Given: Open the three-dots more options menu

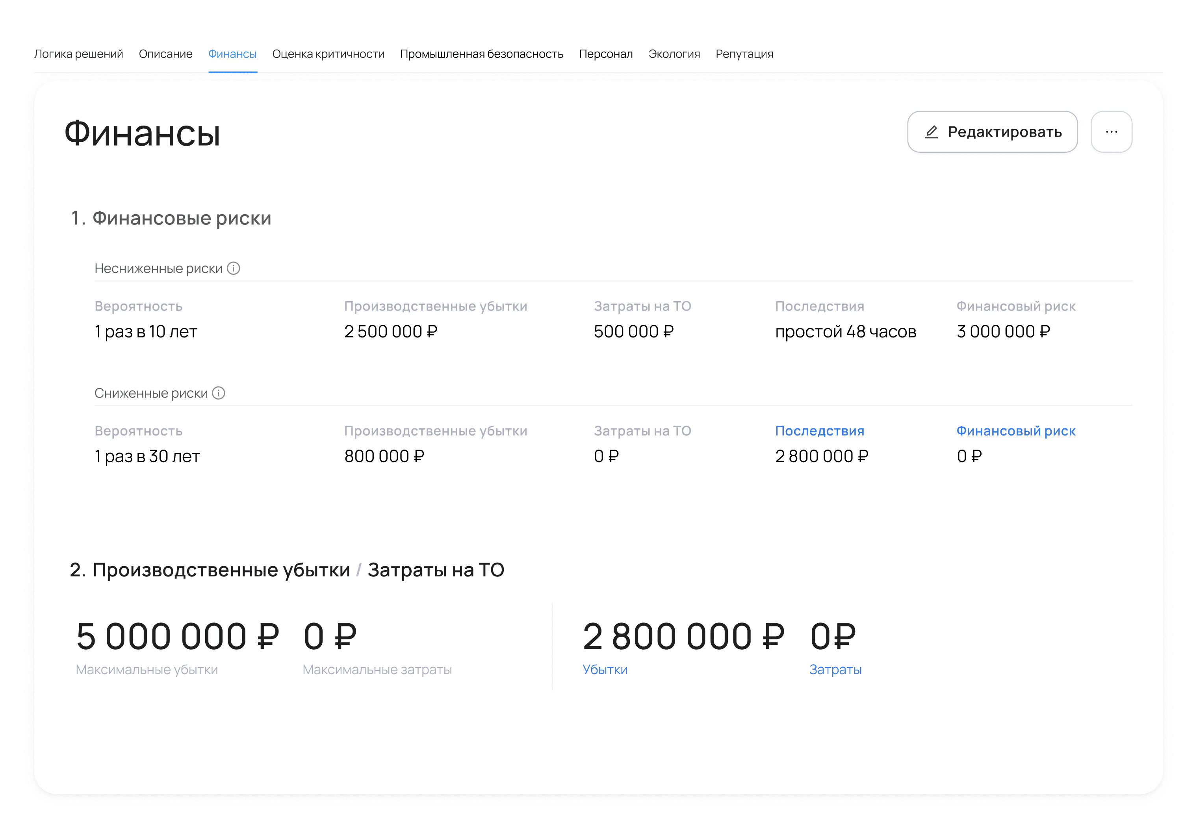Looking at the screenshot, I should click(1111, 132).
